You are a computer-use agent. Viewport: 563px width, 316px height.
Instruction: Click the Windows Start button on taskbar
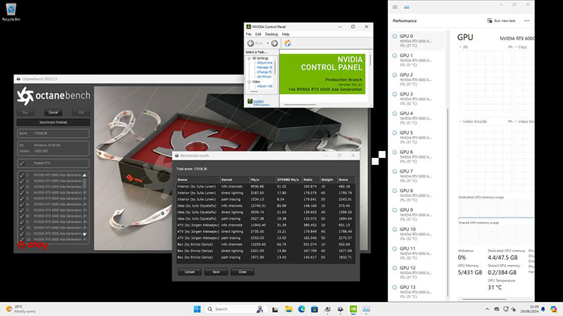pyautogui.click(x=198, y=308)
